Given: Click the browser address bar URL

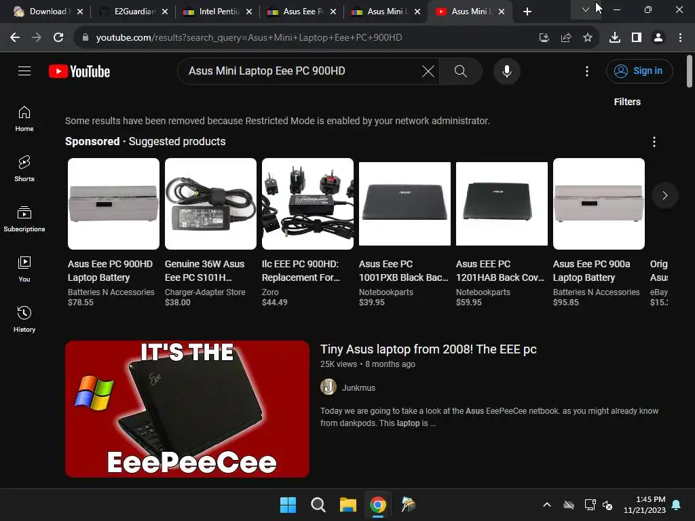Looking at the screenshot, I should pos(248,38).
